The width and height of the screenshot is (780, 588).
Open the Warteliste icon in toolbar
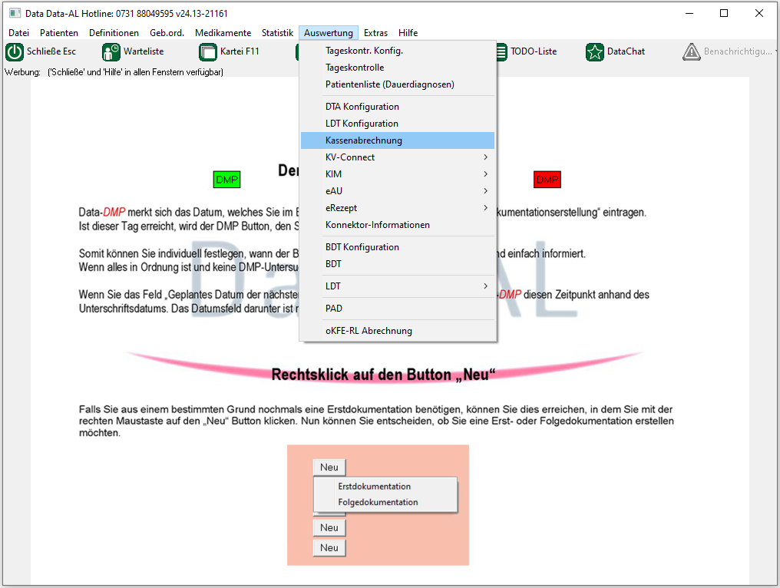pos(111,52)
